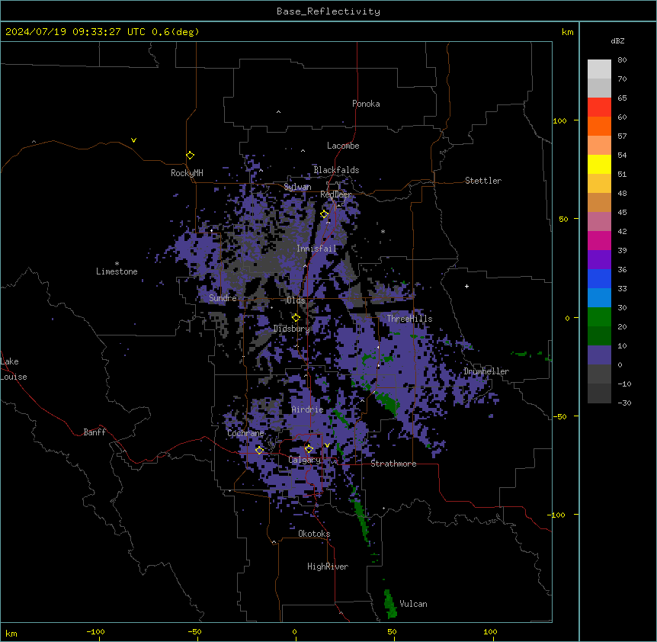Click the Sylvan label on the map
Screen dimensions: 657x642
tap(297, 187)
